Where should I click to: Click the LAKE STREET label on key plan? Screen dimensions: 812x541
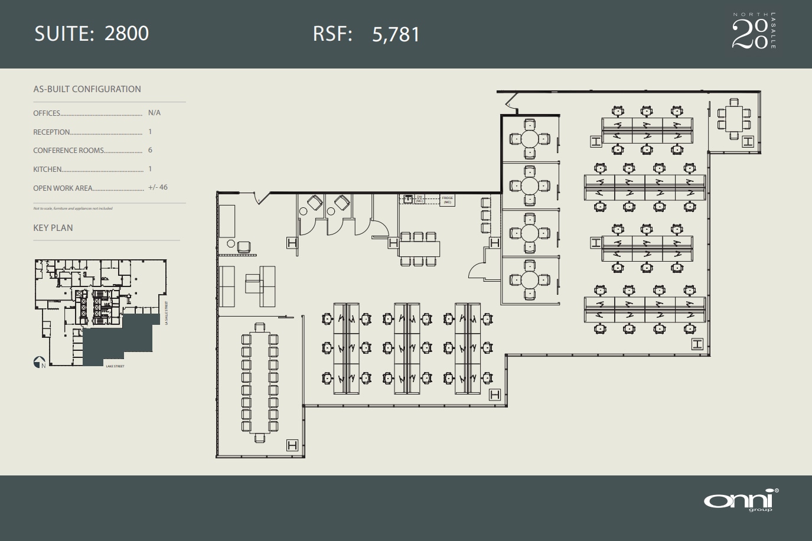(116, 366)
